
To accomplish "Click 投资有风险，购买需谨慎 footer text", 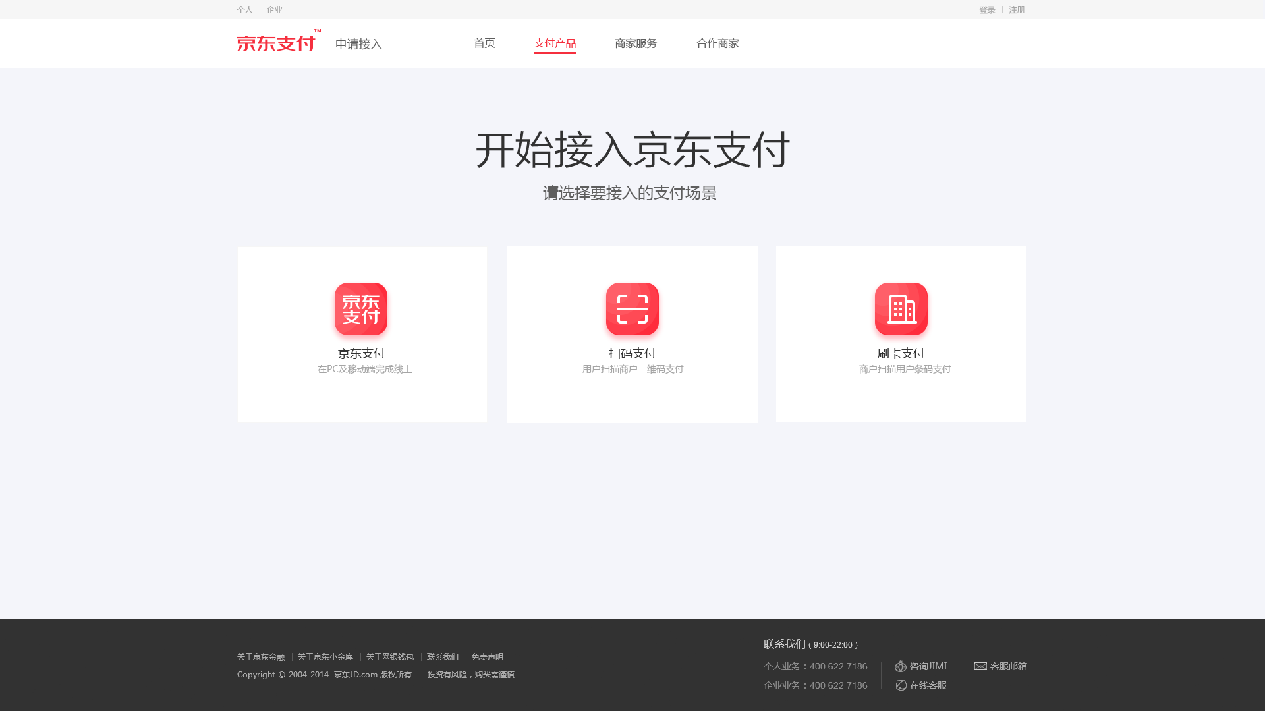I will tap(471, 675).
